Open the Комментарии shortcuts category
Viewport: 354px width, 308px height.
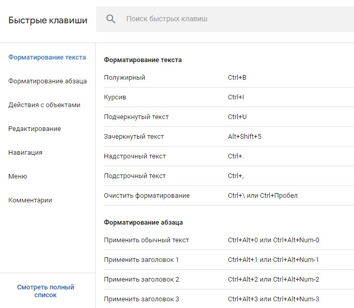click(x=30, y=200)
